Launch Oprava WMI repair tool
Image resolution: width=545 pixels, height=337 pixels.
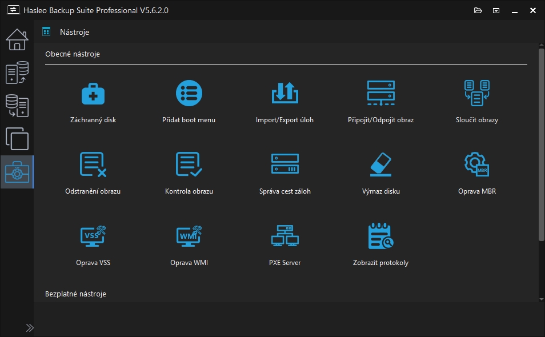coord(189,236)
